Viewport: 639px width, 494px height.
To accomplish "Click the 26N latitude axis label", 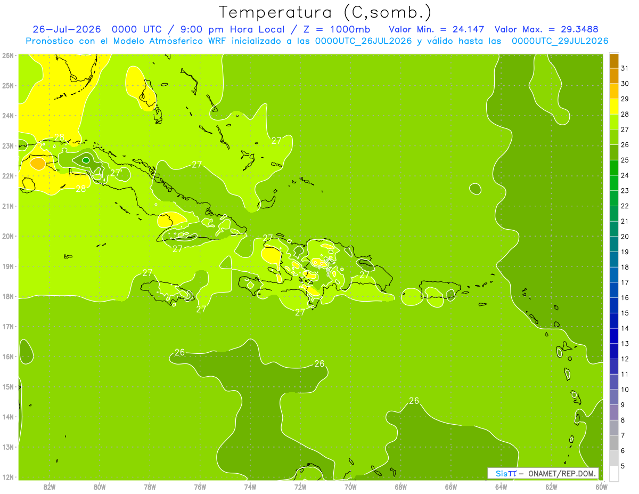I will tap(8, 55).
